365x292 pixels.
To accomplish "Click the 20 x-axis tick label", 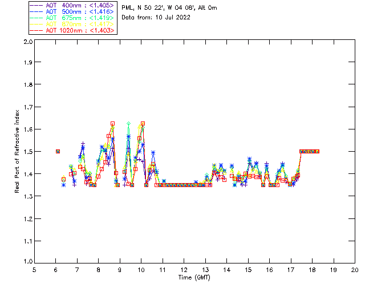I will click(x=355, y=270).
